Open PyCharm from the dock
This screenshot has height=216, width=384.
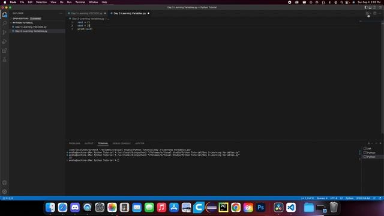(x=223, y=208)
